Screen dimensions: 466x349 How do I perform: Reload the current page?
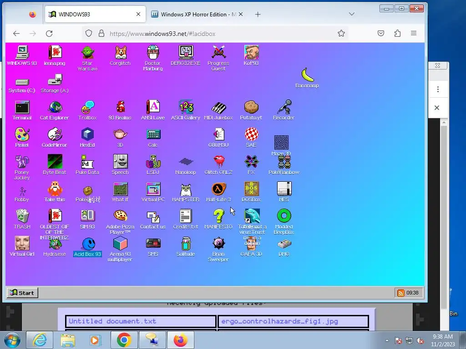tap(49, 34)
